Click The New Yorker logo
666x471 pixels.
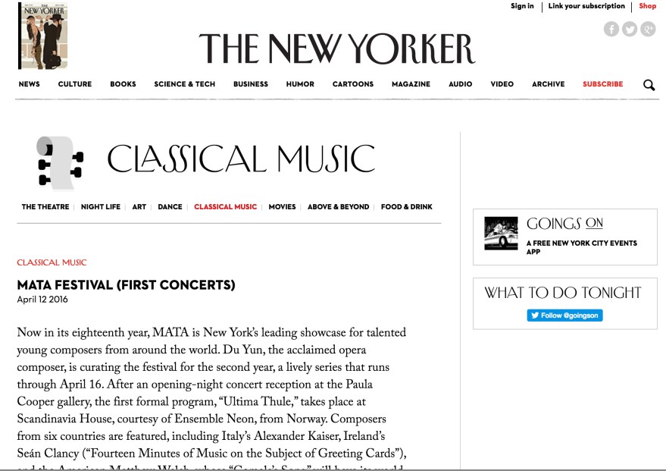[336, 49]
